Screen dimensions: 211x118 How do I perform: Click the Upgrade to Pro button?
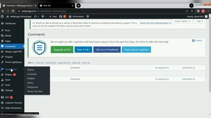tap(62, 49)
